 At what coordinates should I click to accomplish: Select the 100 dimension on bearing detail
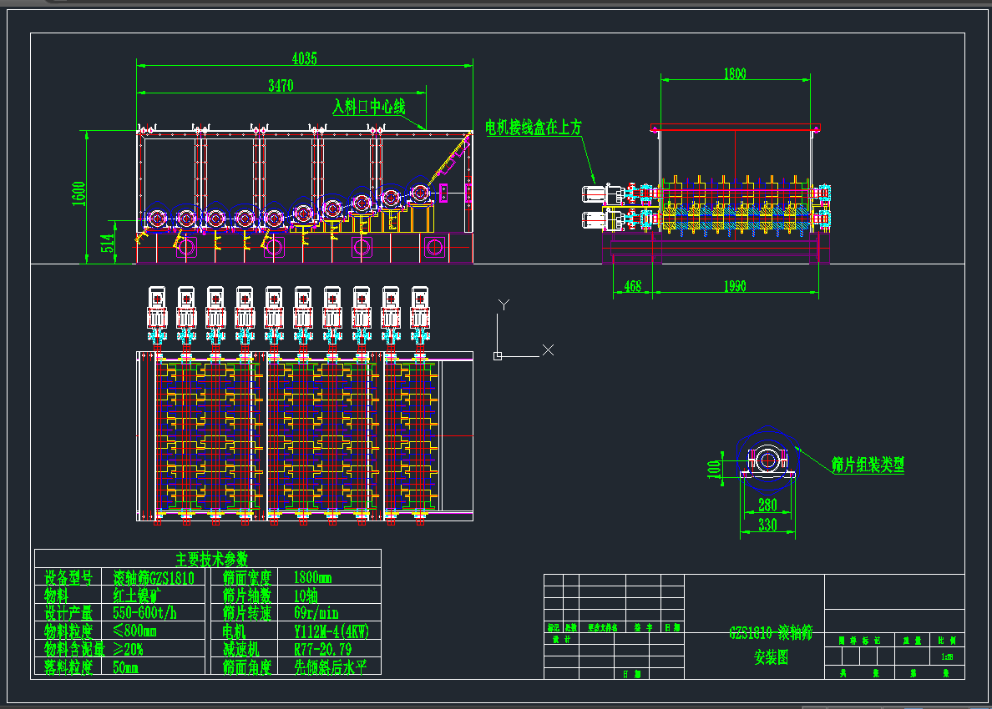[714, 469]
